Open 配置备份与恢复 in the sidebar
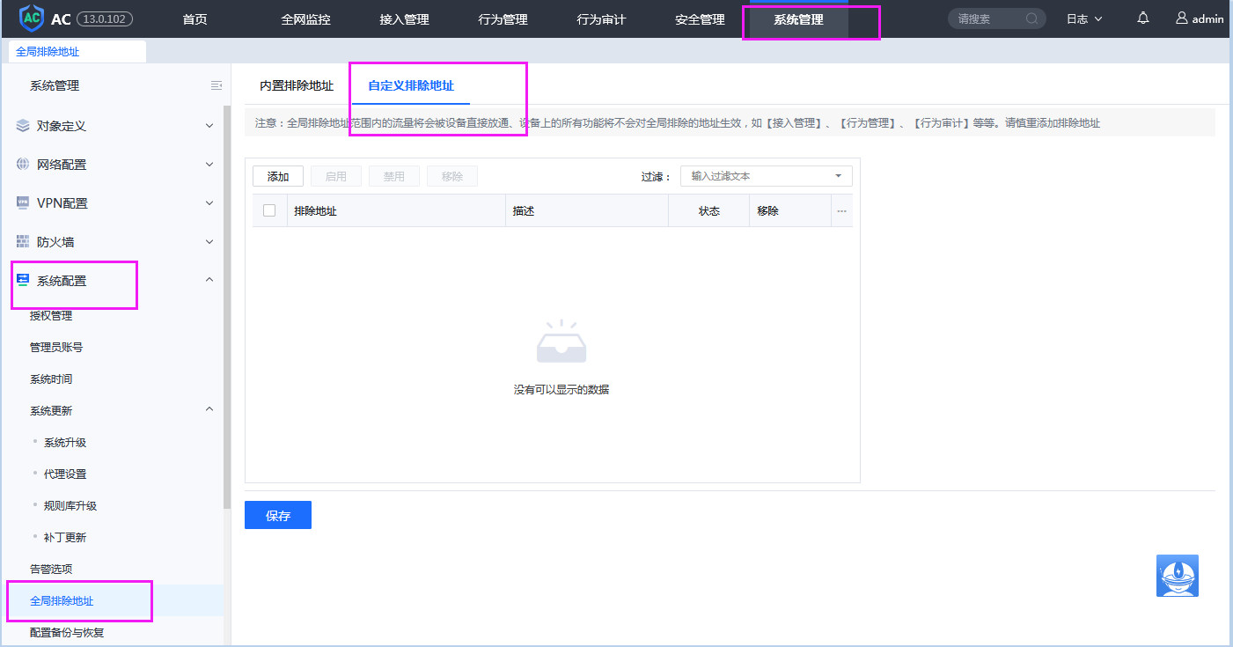This screenshot has width=1233, height=647. pyautogui.click(x=67, y=632)
